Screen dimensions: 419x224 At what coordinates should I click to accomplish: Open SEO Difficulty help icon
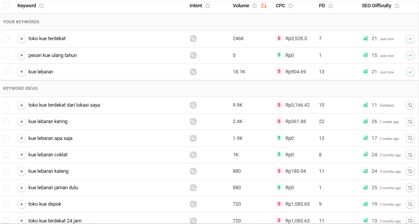tap(397, 6)
